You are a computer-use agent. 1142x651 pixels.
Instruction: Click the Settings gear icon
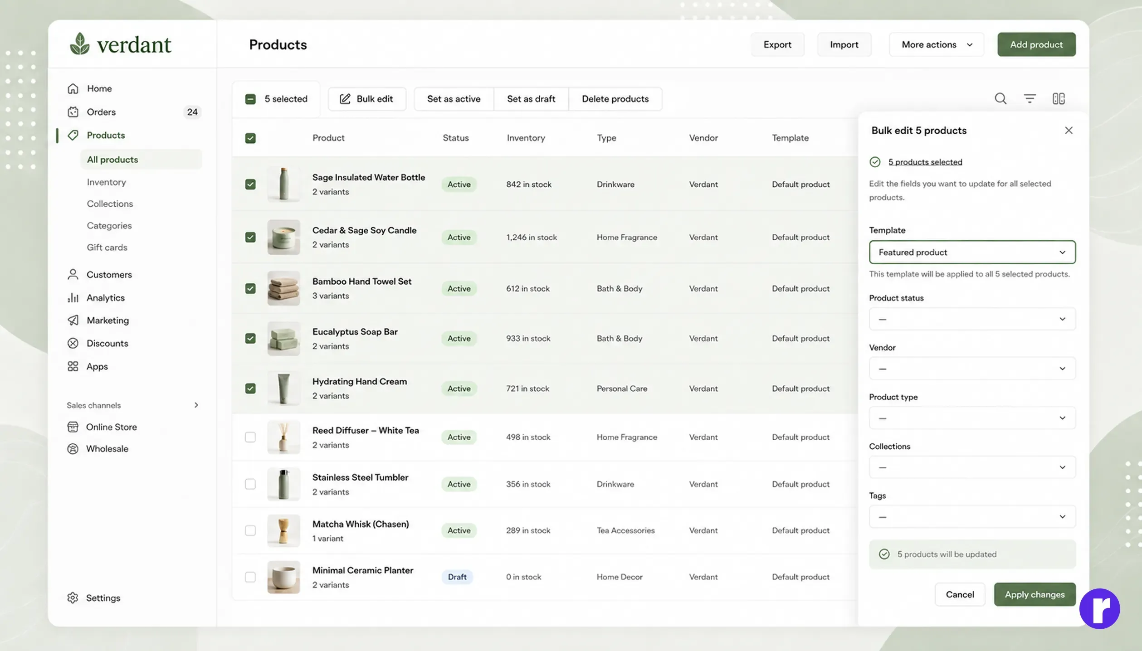tap(73, 598)
